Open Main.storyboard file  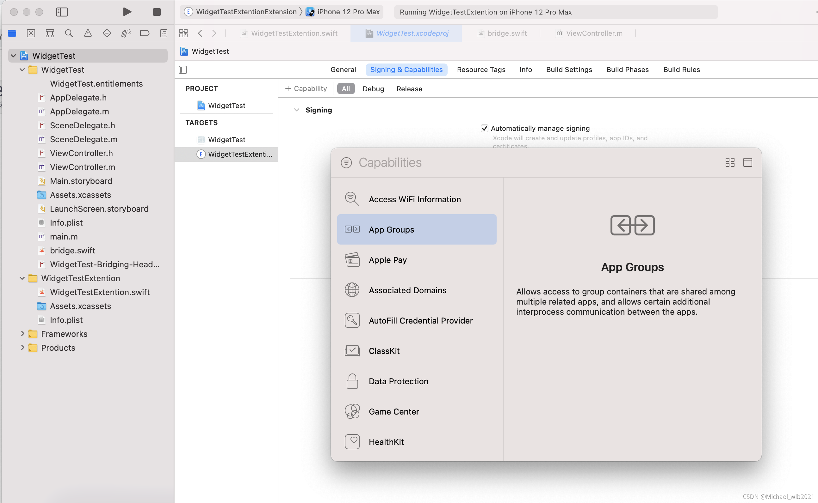(81, 181)
